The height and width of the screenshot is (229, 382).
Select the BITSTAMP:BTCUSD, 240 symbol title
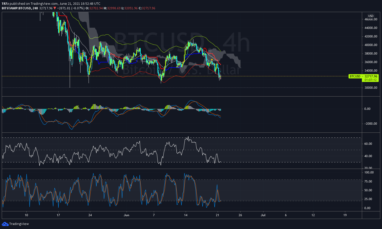[20, 8]
